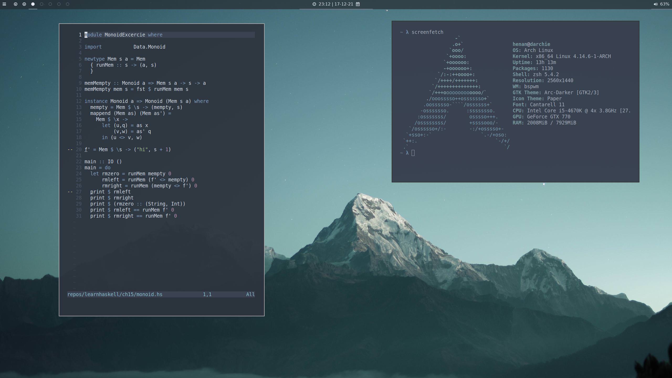Click 'GTK Theme: Arc-Darker' line
This screenshot has width=672, height=378.
click(556, 92)
